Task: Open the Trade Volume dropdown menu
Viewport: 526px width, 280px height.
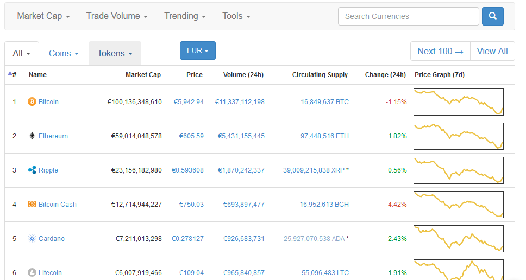Action: click(117, 16)
